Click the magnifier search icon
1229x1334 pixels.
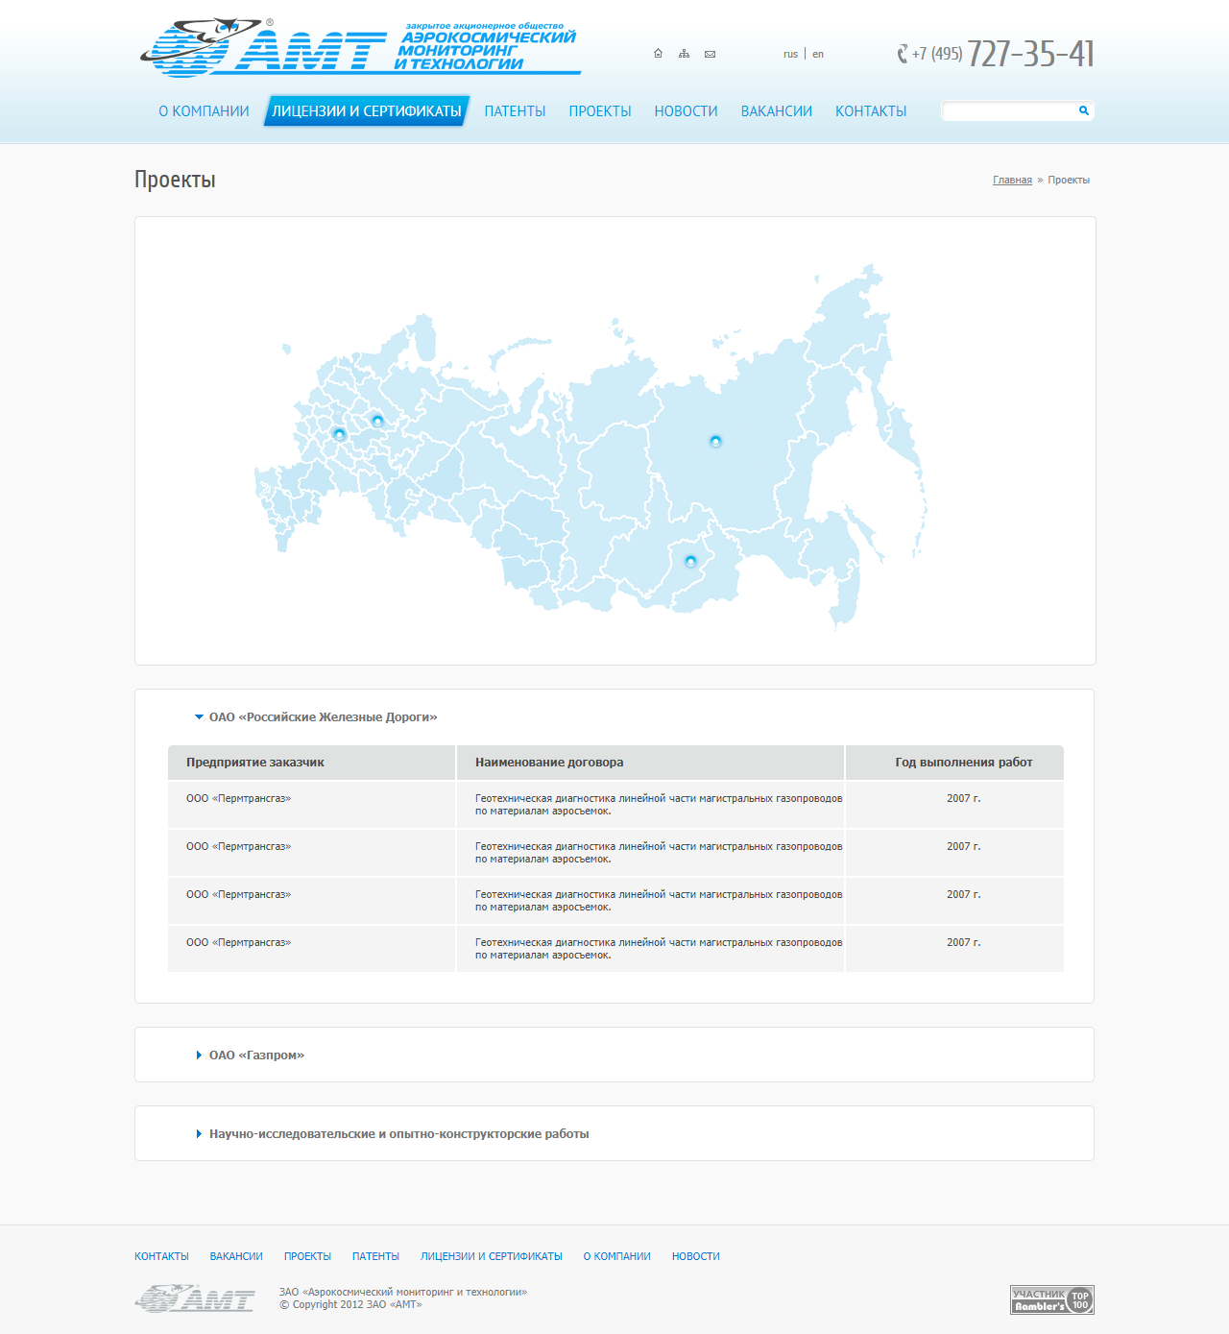[x=1084, y=110]
